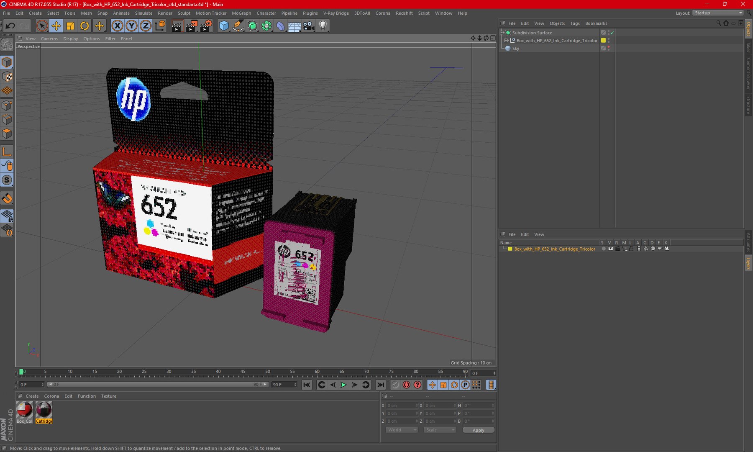Click the home icon in Object Manager
753x452 pixels.
coord(726,23)
